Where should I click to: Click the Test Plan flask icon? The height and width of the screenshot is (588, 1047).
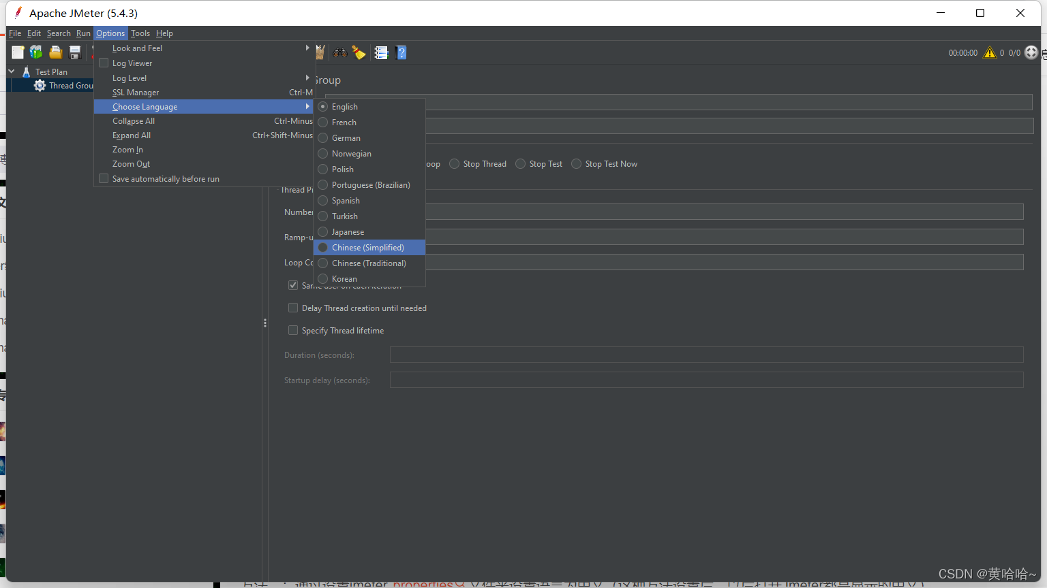coord(27,71)
